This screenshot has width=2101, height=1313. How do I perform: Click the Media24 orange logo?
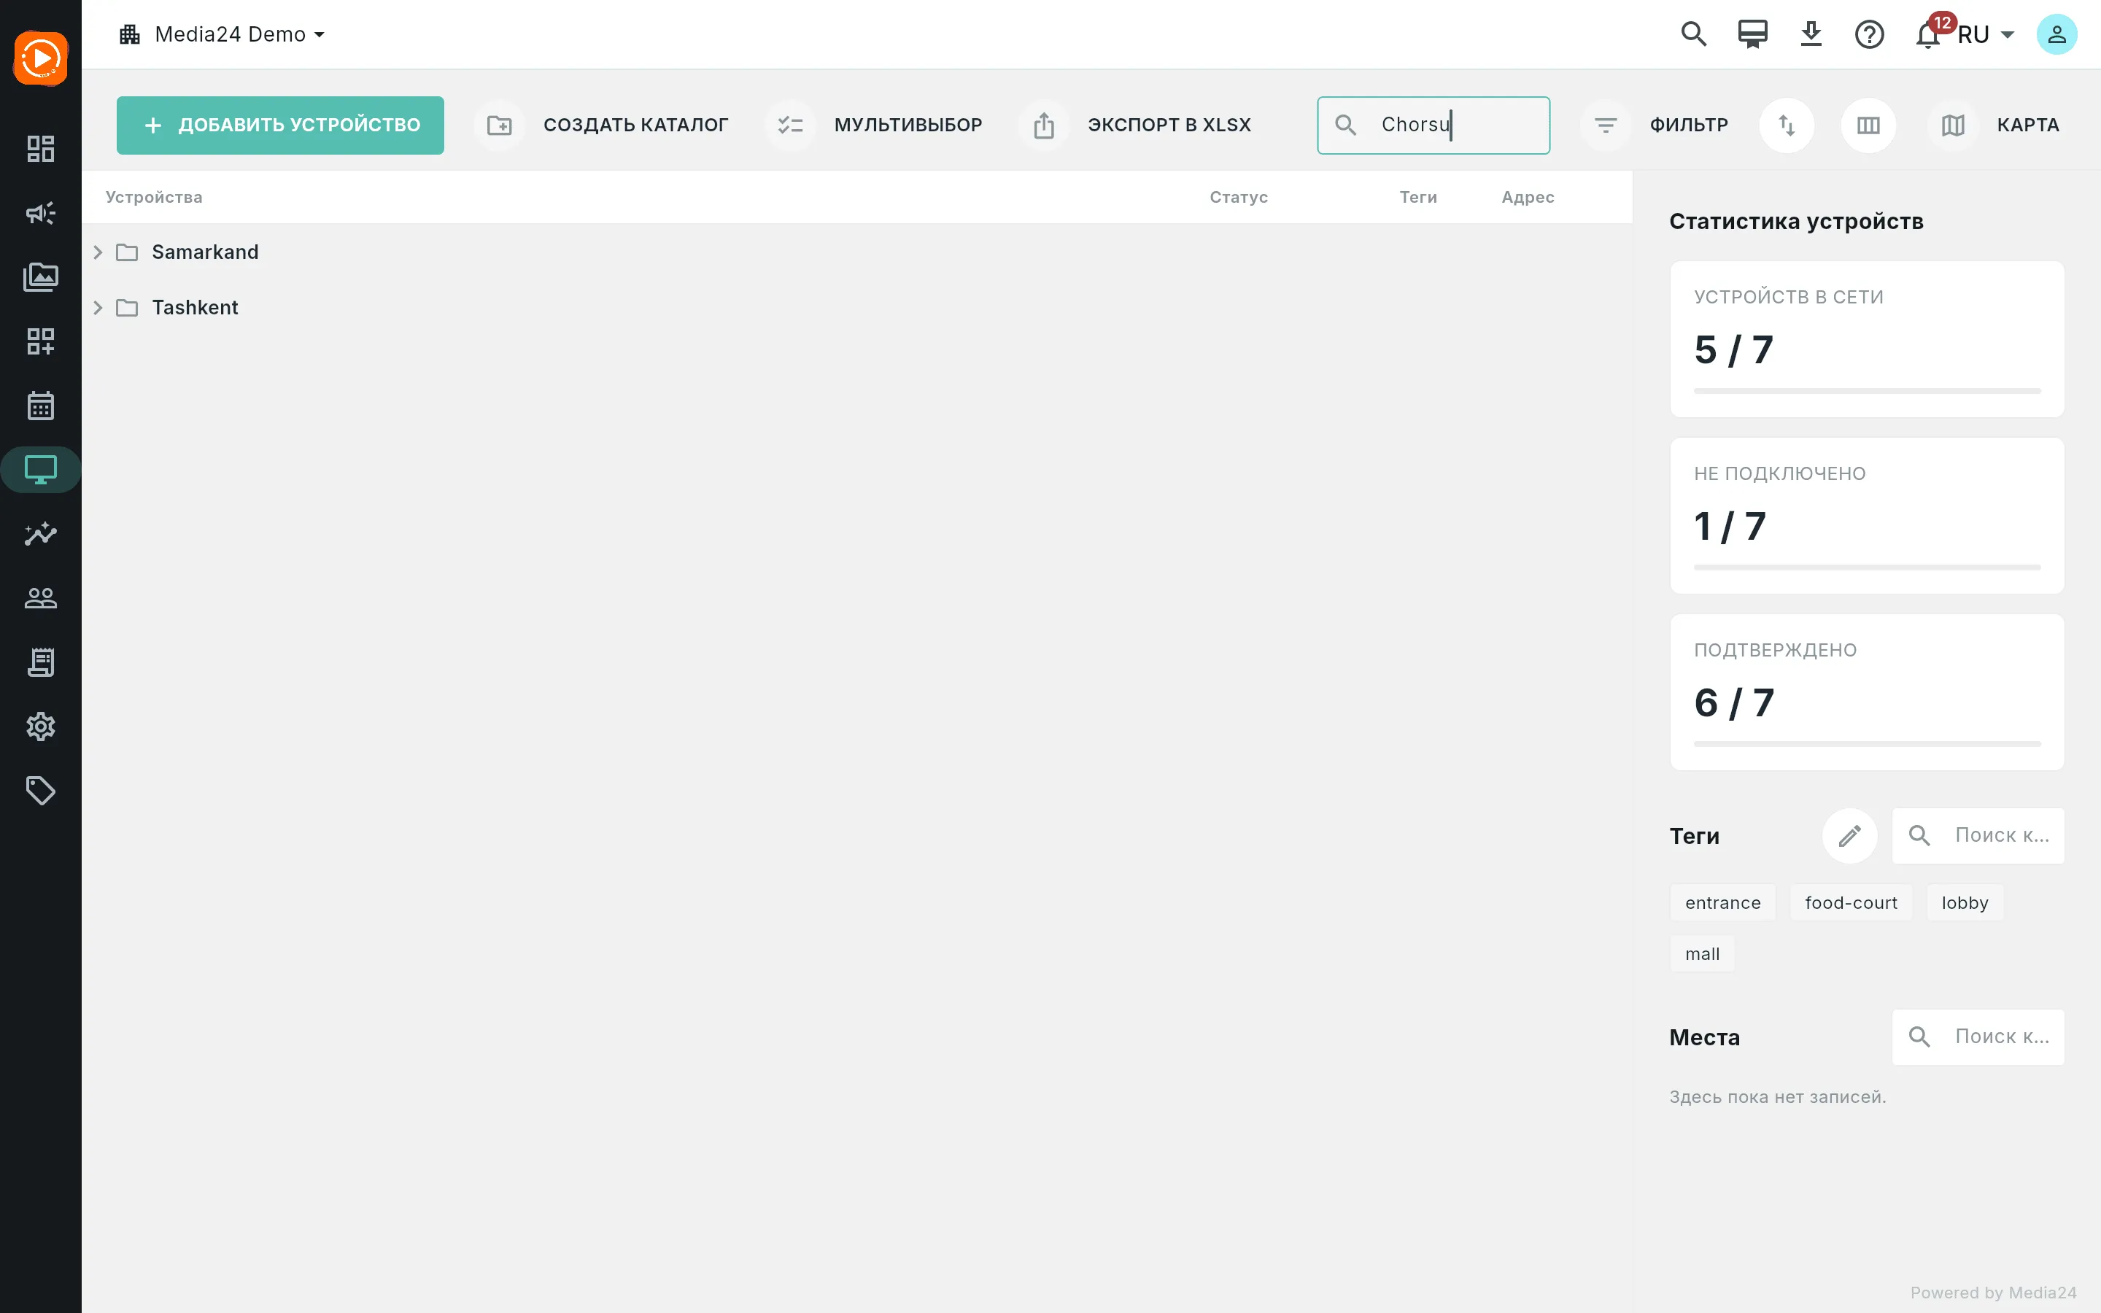pos(41,58)
